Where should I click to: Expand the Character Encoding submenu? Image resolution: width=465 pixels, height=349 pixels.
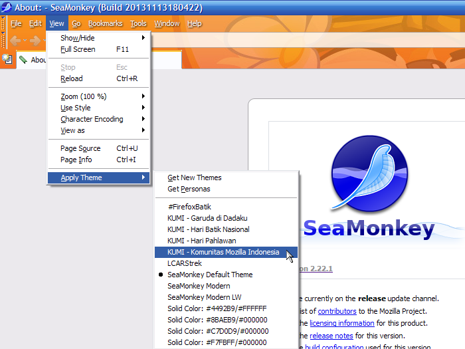[99, 119]
